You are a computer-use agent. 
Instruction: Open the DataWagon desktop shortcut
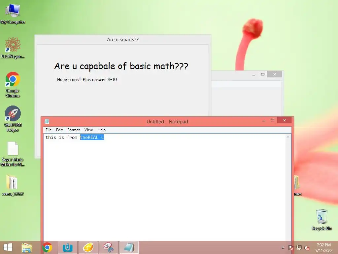click(x=13, y=48)
